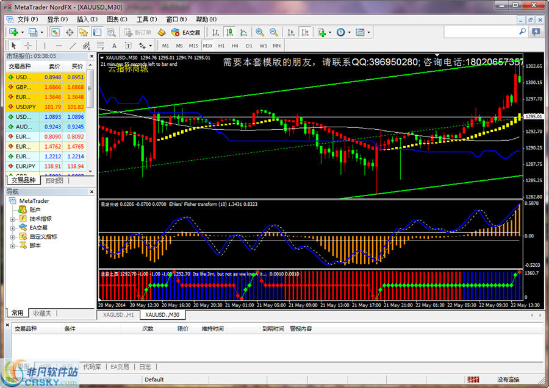Select the EURJPY row in market watch
The image size is (549, 388).
tap(46, 166)
